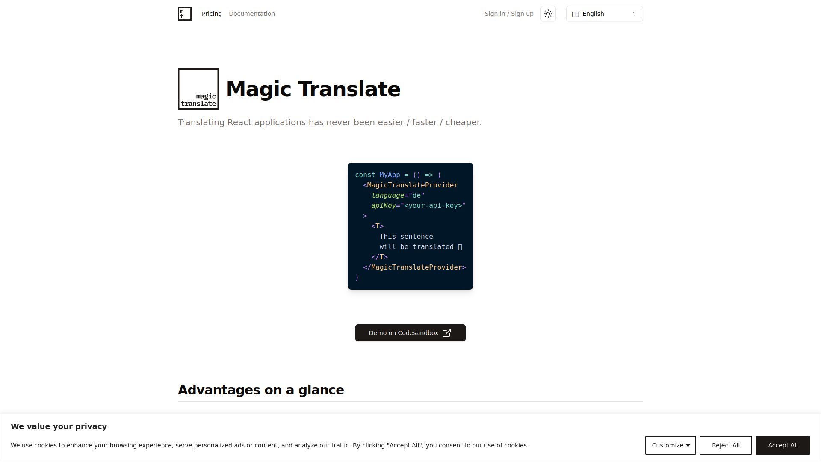Open the language picker to change from English
821x462 pixels.
604,13
